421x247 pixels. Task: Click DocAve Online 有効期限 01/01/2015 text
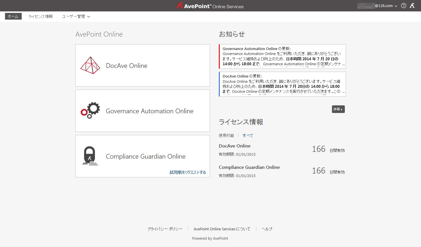[x=237, y=154]
